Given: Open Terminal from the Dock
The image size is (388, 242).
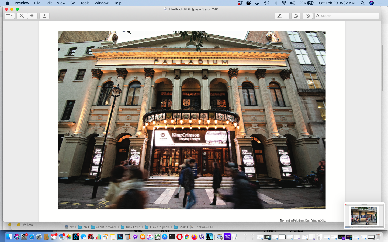Looking at the screenshot, I should click(172, 237).
